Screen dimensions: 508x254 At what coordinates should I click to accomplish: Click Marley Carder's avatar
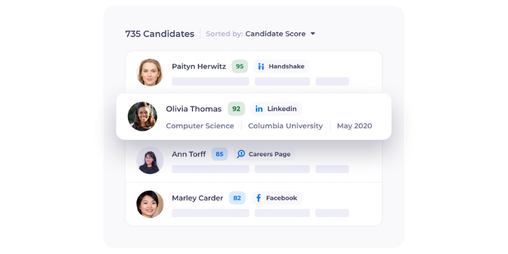150,204
